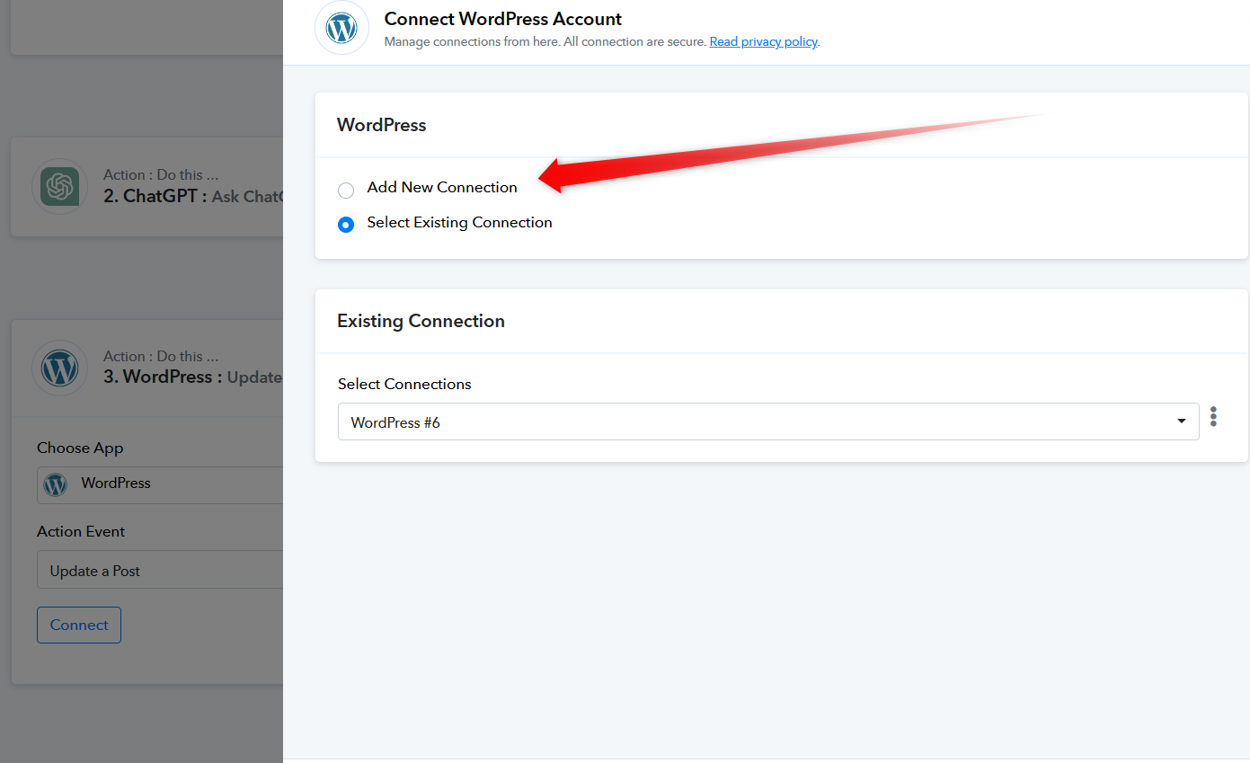Choose the Select Existing Connection radio option

pos(346,225)
